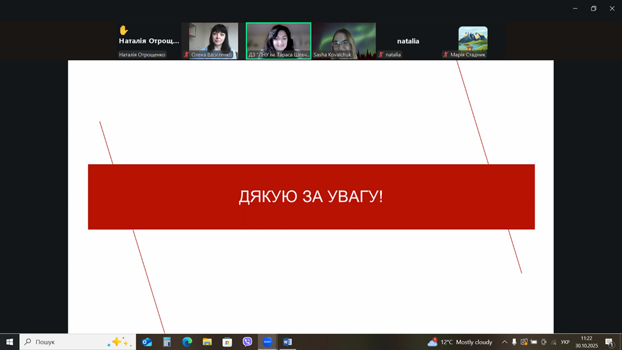Image resolution: width=622 pixels, height=350 pixels.
Task: Open Calculator from the taskbar
Action: [x=167, y=342]
